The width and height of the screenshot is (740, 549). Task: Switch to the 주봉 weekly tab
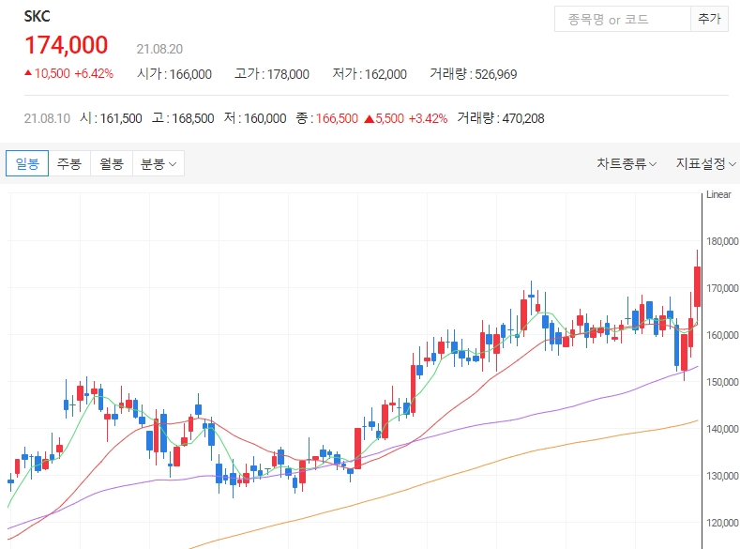point(69,163)
